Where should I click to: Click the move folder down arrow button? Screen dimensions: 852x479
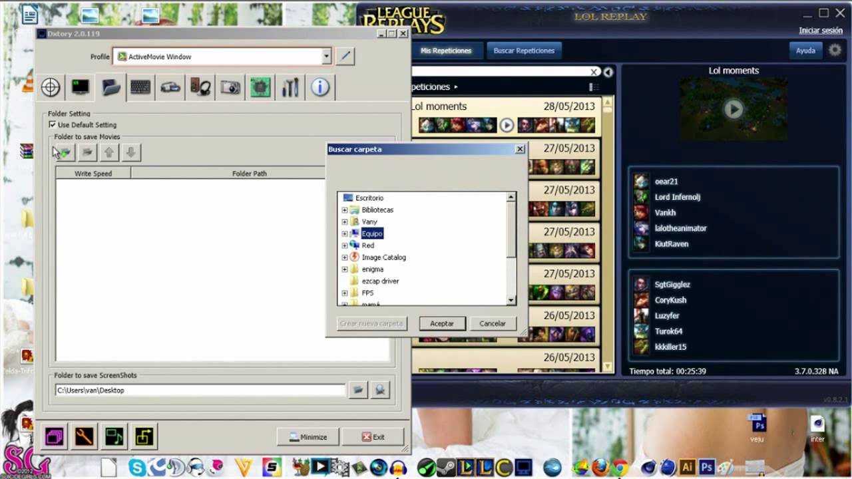tap(131, 152)
